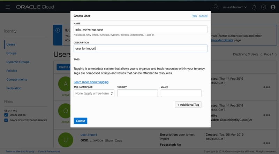This screenshot has width=279, height=154.
Task: Click the Identity heading in sidebar
Action: [x=10, y=31]
